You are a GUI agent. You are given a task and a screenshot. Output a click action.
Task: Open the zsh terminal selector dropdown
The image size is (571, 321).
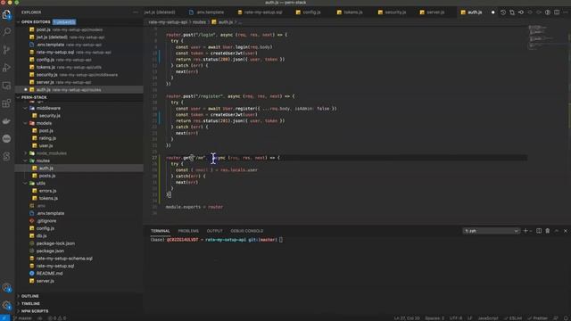(491, 231)
